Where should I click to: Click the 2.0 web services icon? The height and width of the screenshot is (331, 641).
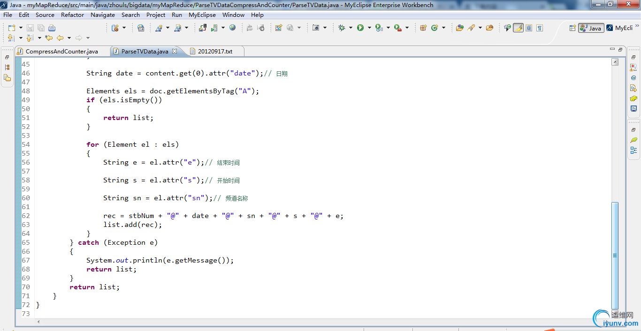(x=141, y=28)
